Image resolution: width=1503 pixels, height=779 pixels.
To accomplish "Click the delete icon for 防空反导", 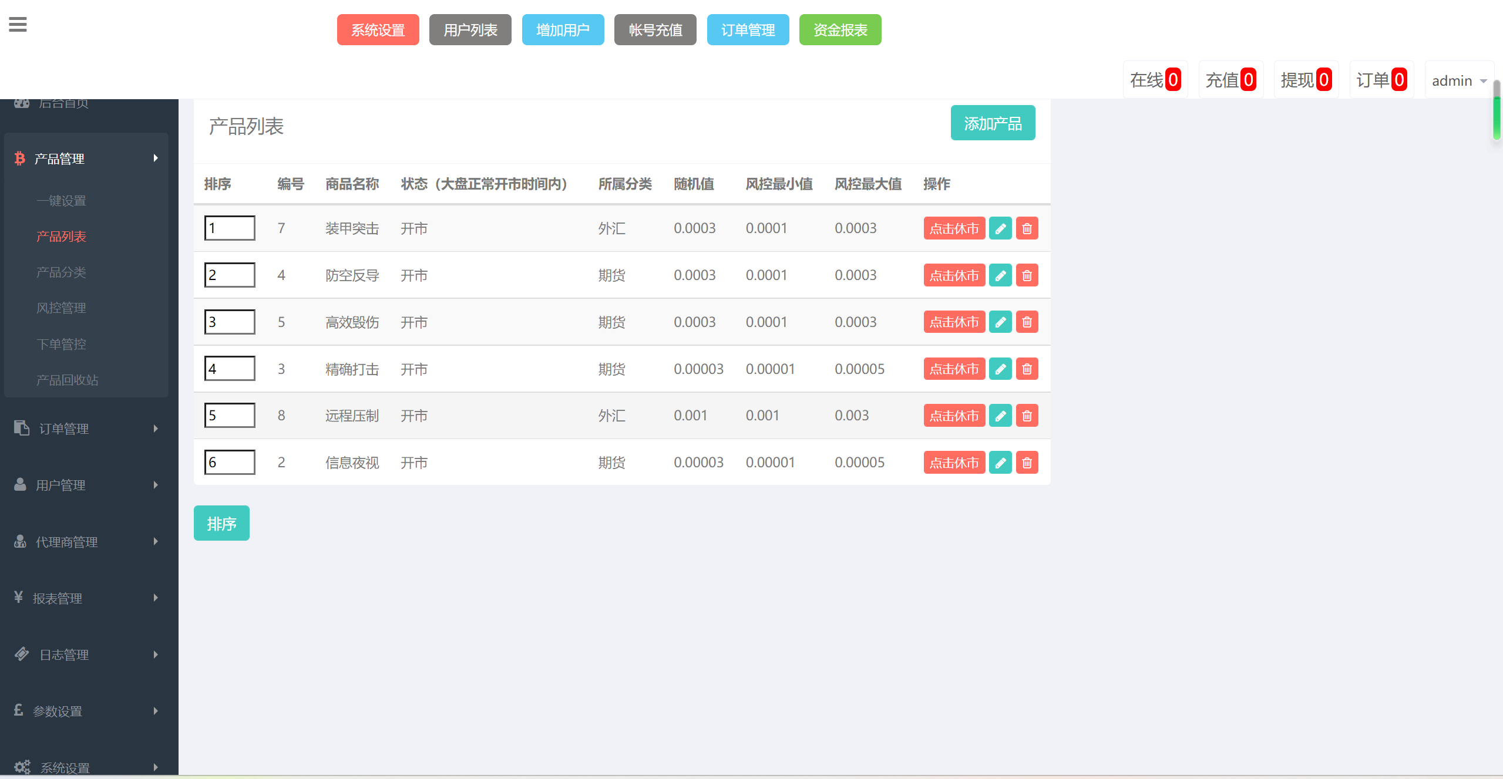I will tap(1026, 275).
